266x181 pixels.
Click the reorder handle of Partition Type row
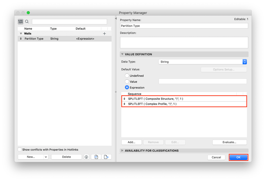point(21,39)
